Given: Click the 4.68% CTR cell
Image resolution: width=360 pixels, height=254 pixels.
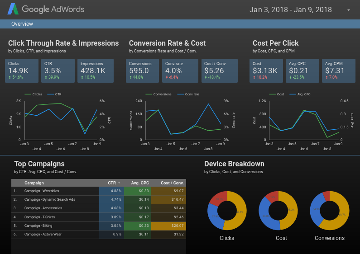Looking at the screenshot, I should click(111, 208).
